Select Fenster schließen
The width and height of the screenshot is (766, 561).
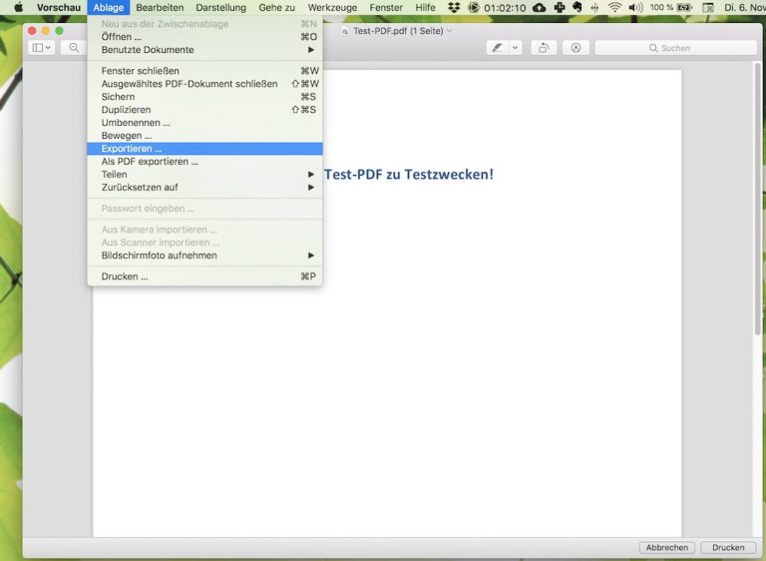pos(204,71)
